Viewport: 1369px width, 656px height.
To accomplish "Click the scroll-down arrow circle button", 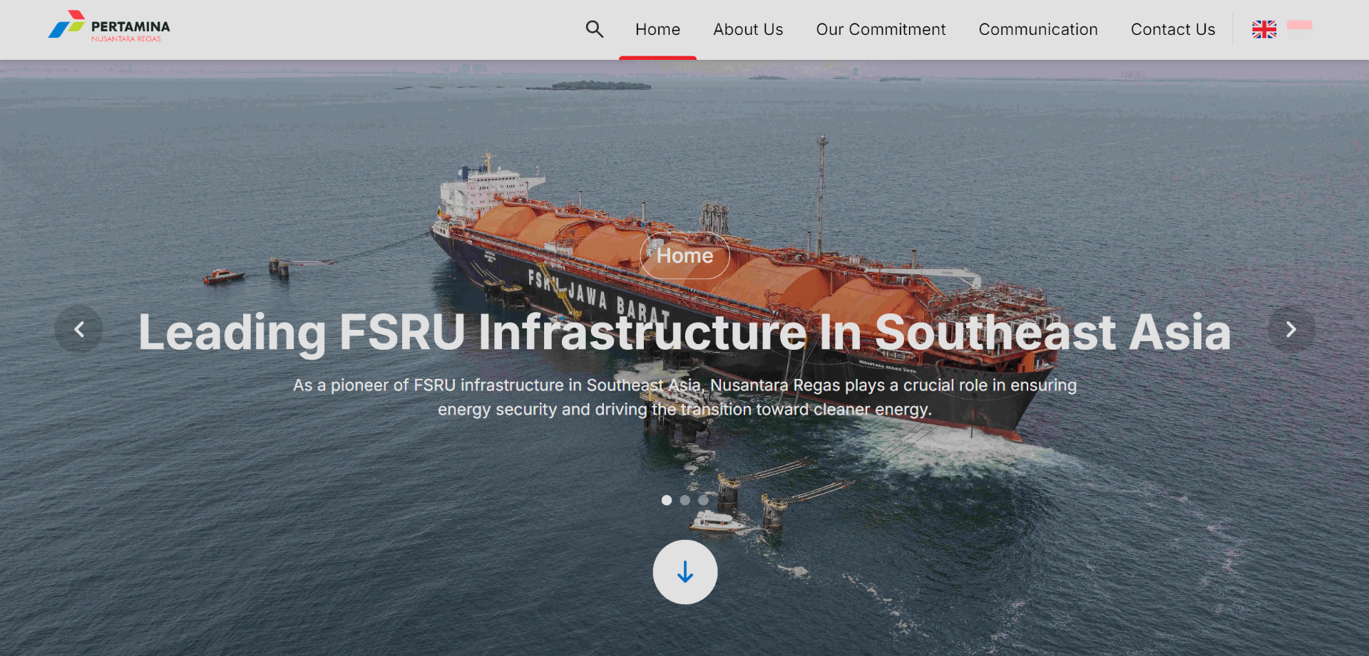I will pos(685,572).
